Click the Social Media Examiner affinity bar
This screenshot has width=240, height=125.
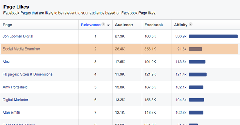[x=195, y=49]
